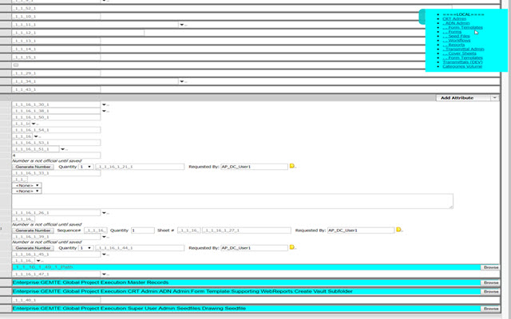Viewport: 511px width, 319px height.
Task: Open Transmittal Admin link
Action: point(463,49)
